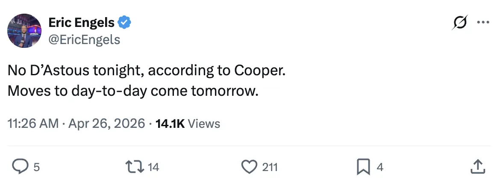Viewport: 497px width, 186px height.
Task: Click the "Moves to day-to-day" text line
Action: [x=133, y=91]
